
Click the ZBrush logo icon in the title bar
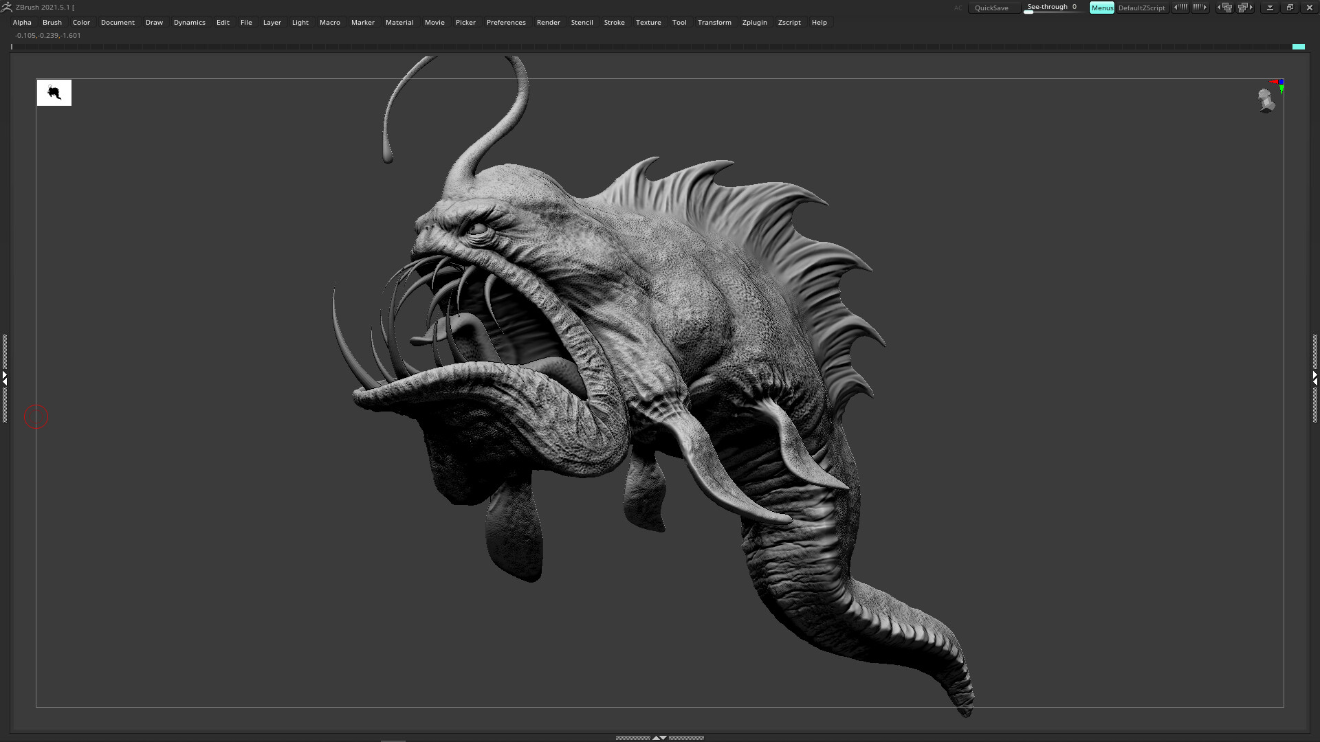(x=8, y=7)
